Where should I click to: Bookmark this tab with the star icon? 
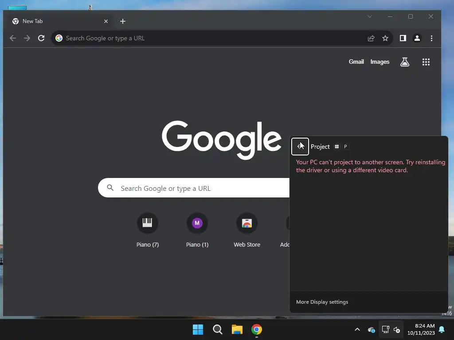[x=385, y=38]
